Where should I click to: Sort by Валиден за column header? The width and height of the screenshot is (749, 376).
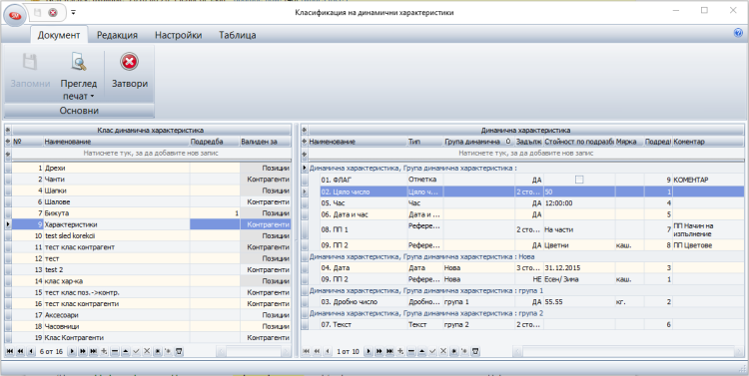coord(265,142)
